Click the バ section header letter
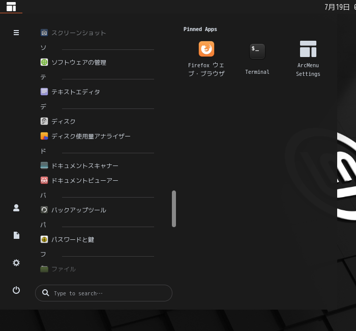This screenshot has width=356, height=331. [x=43, y=195]
